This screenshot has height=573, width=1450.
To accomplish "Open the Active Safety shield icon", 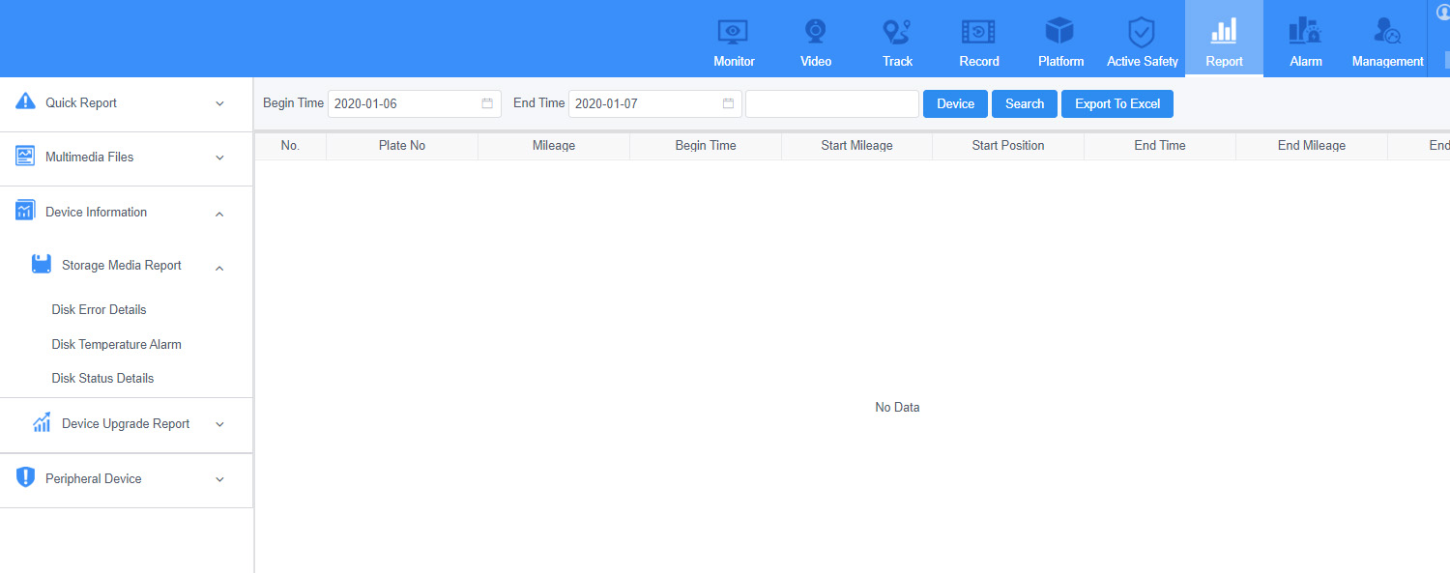I will (x=1143, y=32).
